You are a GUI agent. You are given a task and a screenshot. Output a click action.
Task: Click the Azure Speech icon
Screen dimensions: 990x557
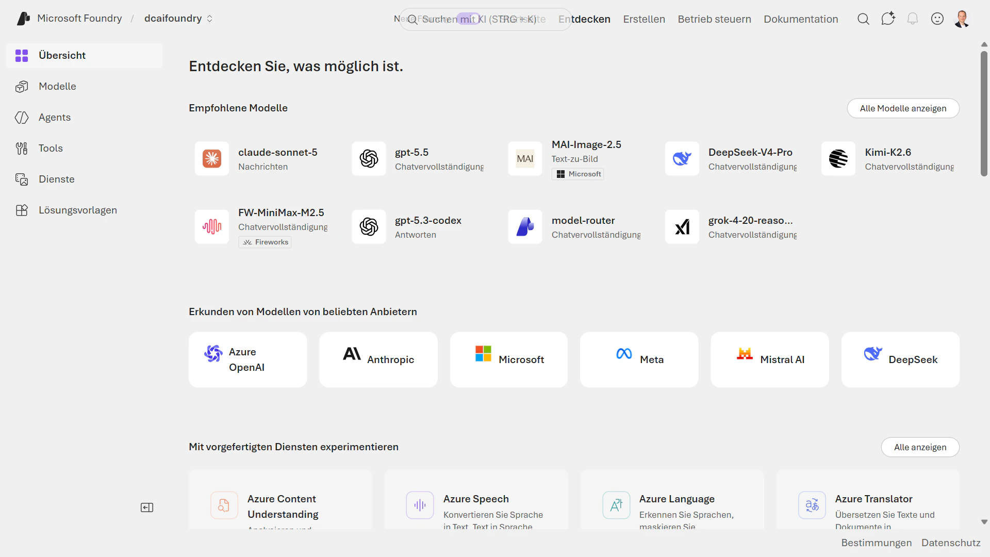pyautogui.click(x=420, y=505)
